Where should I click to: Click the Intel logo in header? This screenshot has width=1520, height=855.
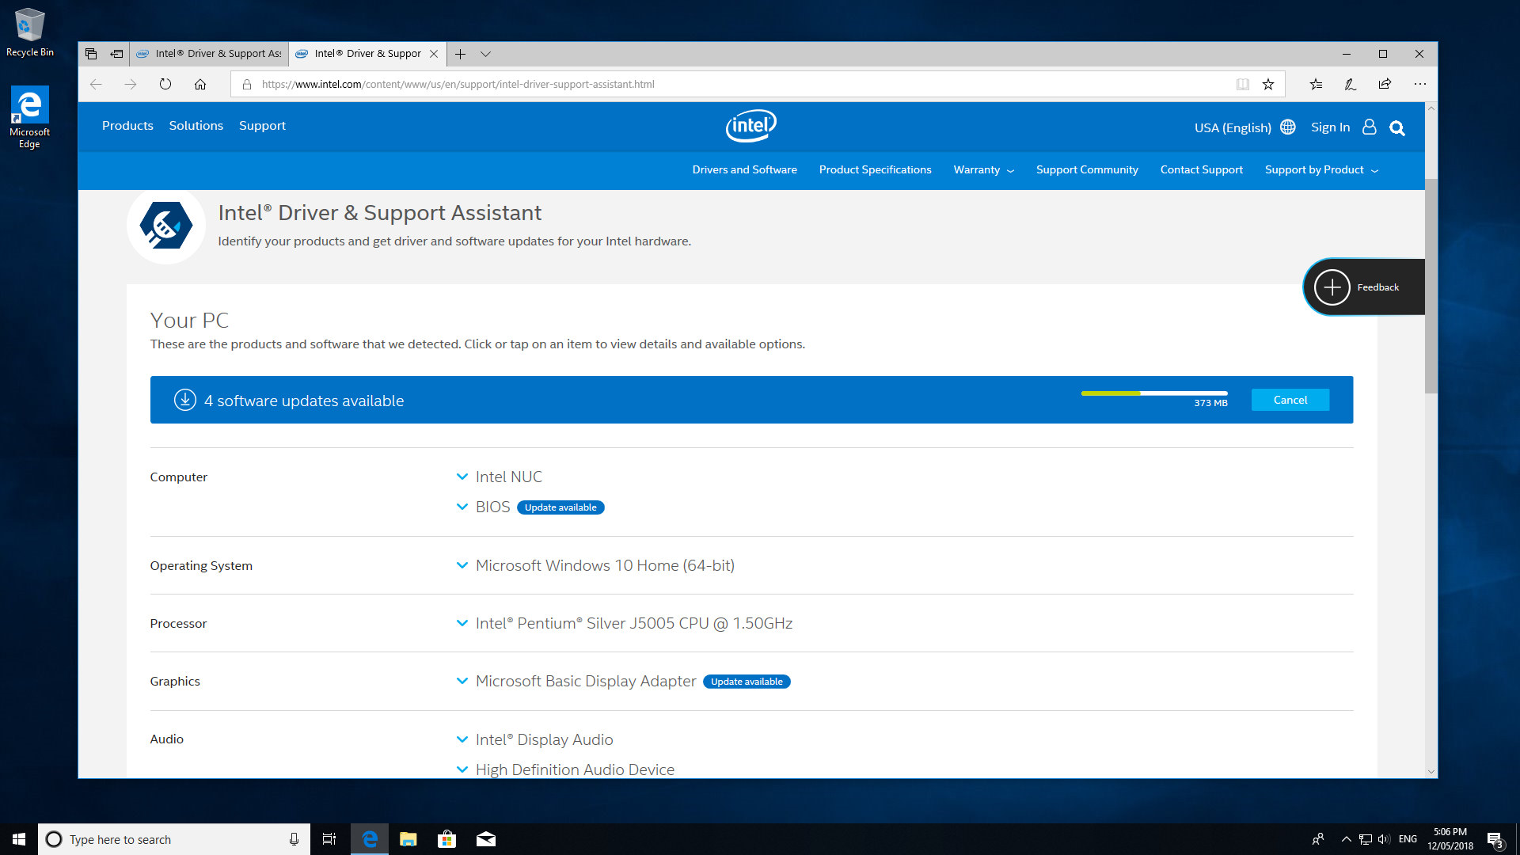coord(750,126)
